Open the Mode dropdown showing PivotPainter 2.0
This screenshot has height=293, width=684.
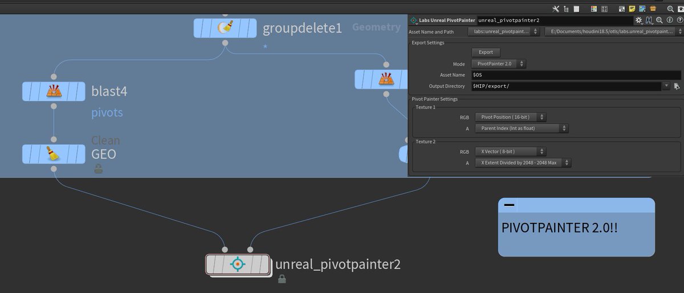click(x=499, y=64)
